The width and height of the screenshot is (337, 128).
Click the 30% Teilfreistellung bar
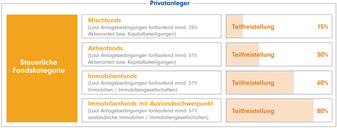[279, 54]
